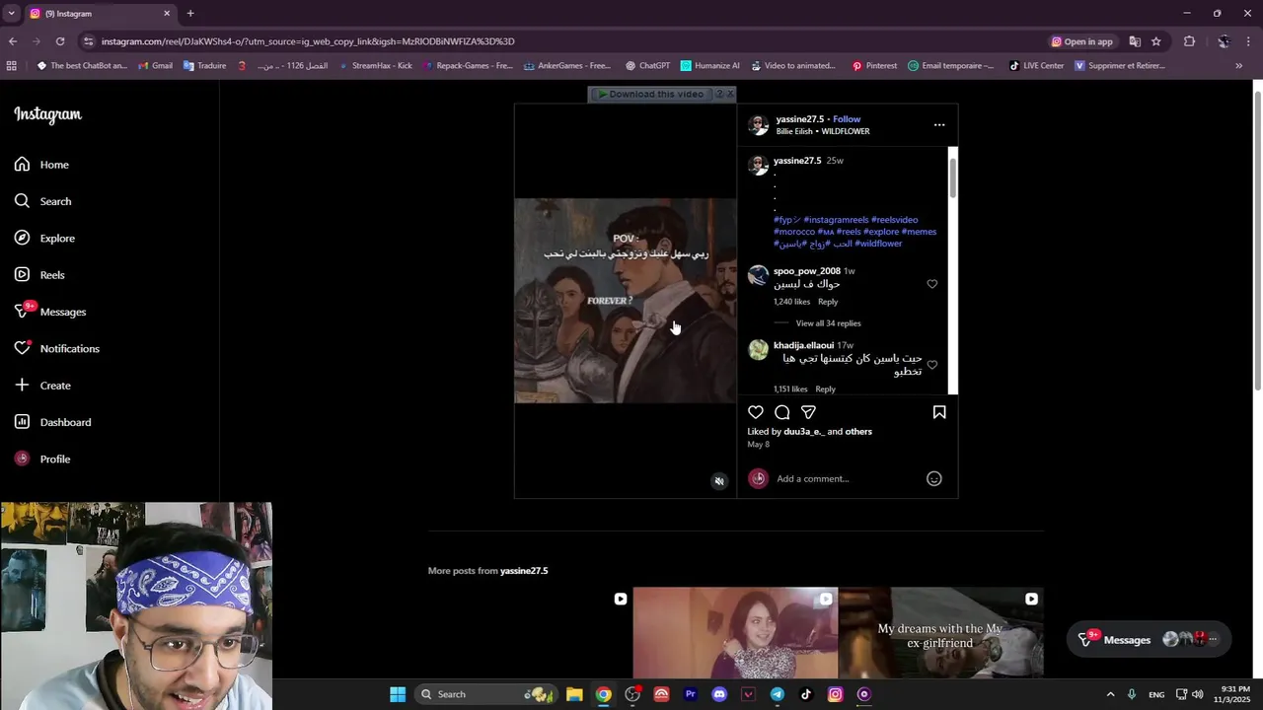Reply to spoo_pow_2008's comment
Image resolution: width=1263 pixels, height=710 pixels.
tap(828, 302)
